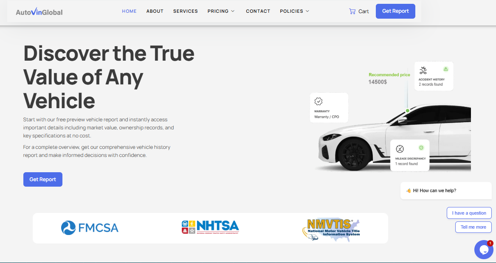
Task: Select CONTACT in the navigation bar
Action: (x=258, y=11)
